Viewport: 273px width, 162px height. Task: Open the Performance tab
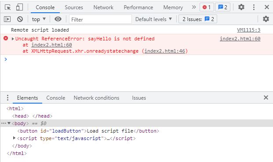click(138, 7)
